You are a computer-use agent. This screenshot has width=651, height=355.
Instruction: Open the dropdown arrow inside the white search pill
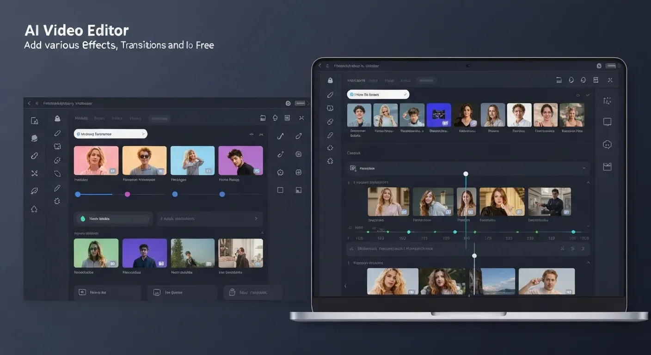[405, 94]
